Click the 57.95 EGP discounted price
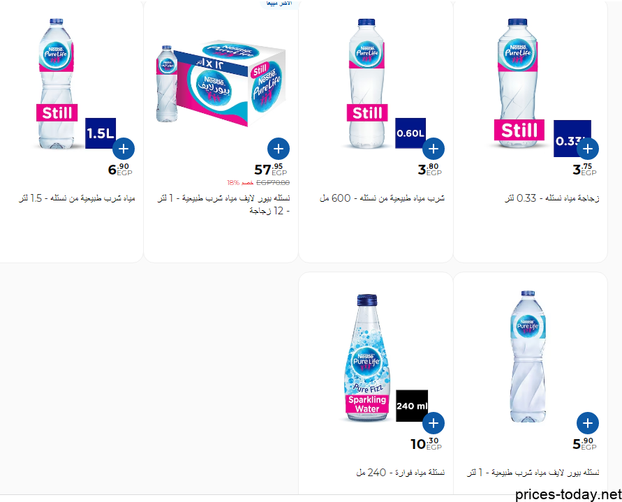This screenshot has height=502, width=622. [271, 170]
